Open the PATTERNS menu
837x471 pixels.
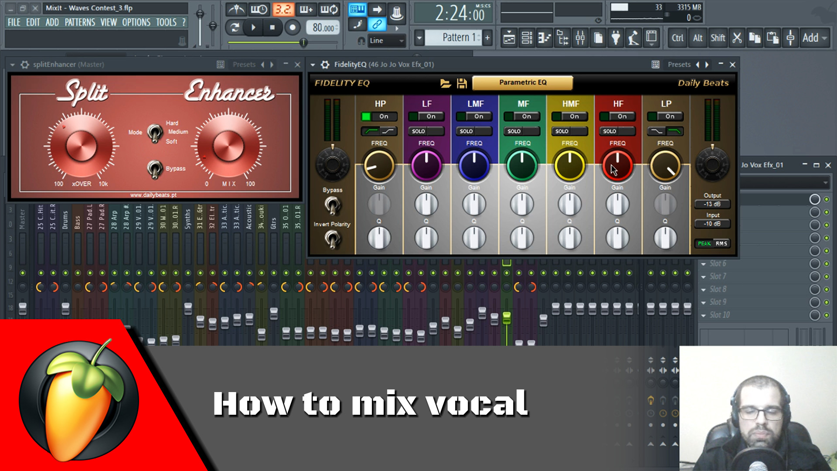(80, 22)
